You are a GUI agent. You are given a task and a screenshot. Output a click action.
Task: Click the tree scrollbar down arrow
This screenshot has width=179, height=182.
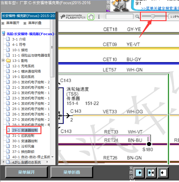click(52, 157)
